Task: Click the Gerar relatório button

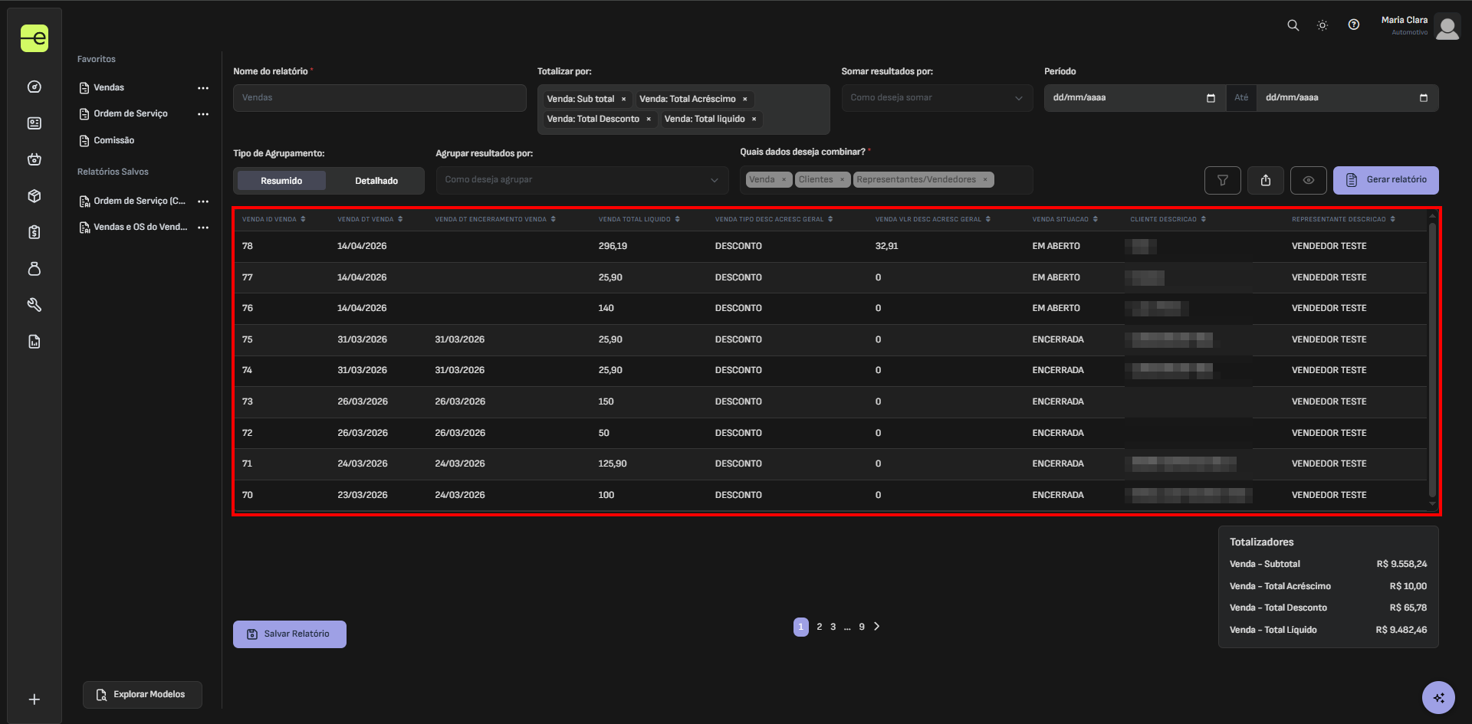Action: click(1385, 180)
